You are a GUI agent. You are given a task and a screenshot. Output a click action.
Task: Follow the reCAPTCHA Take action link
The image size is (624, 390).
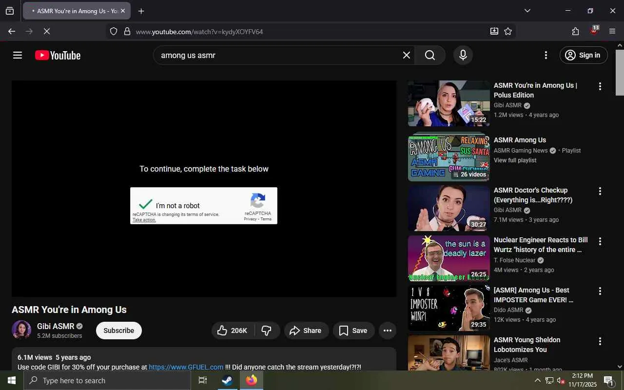tap(144, 220)
